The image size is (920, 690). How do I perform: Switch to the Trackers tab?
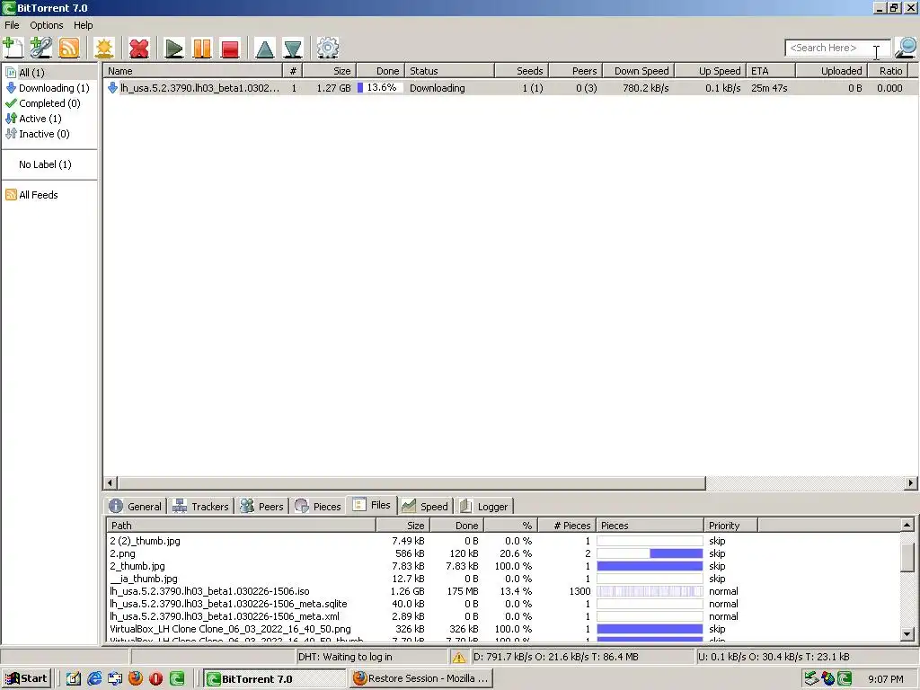200,507
